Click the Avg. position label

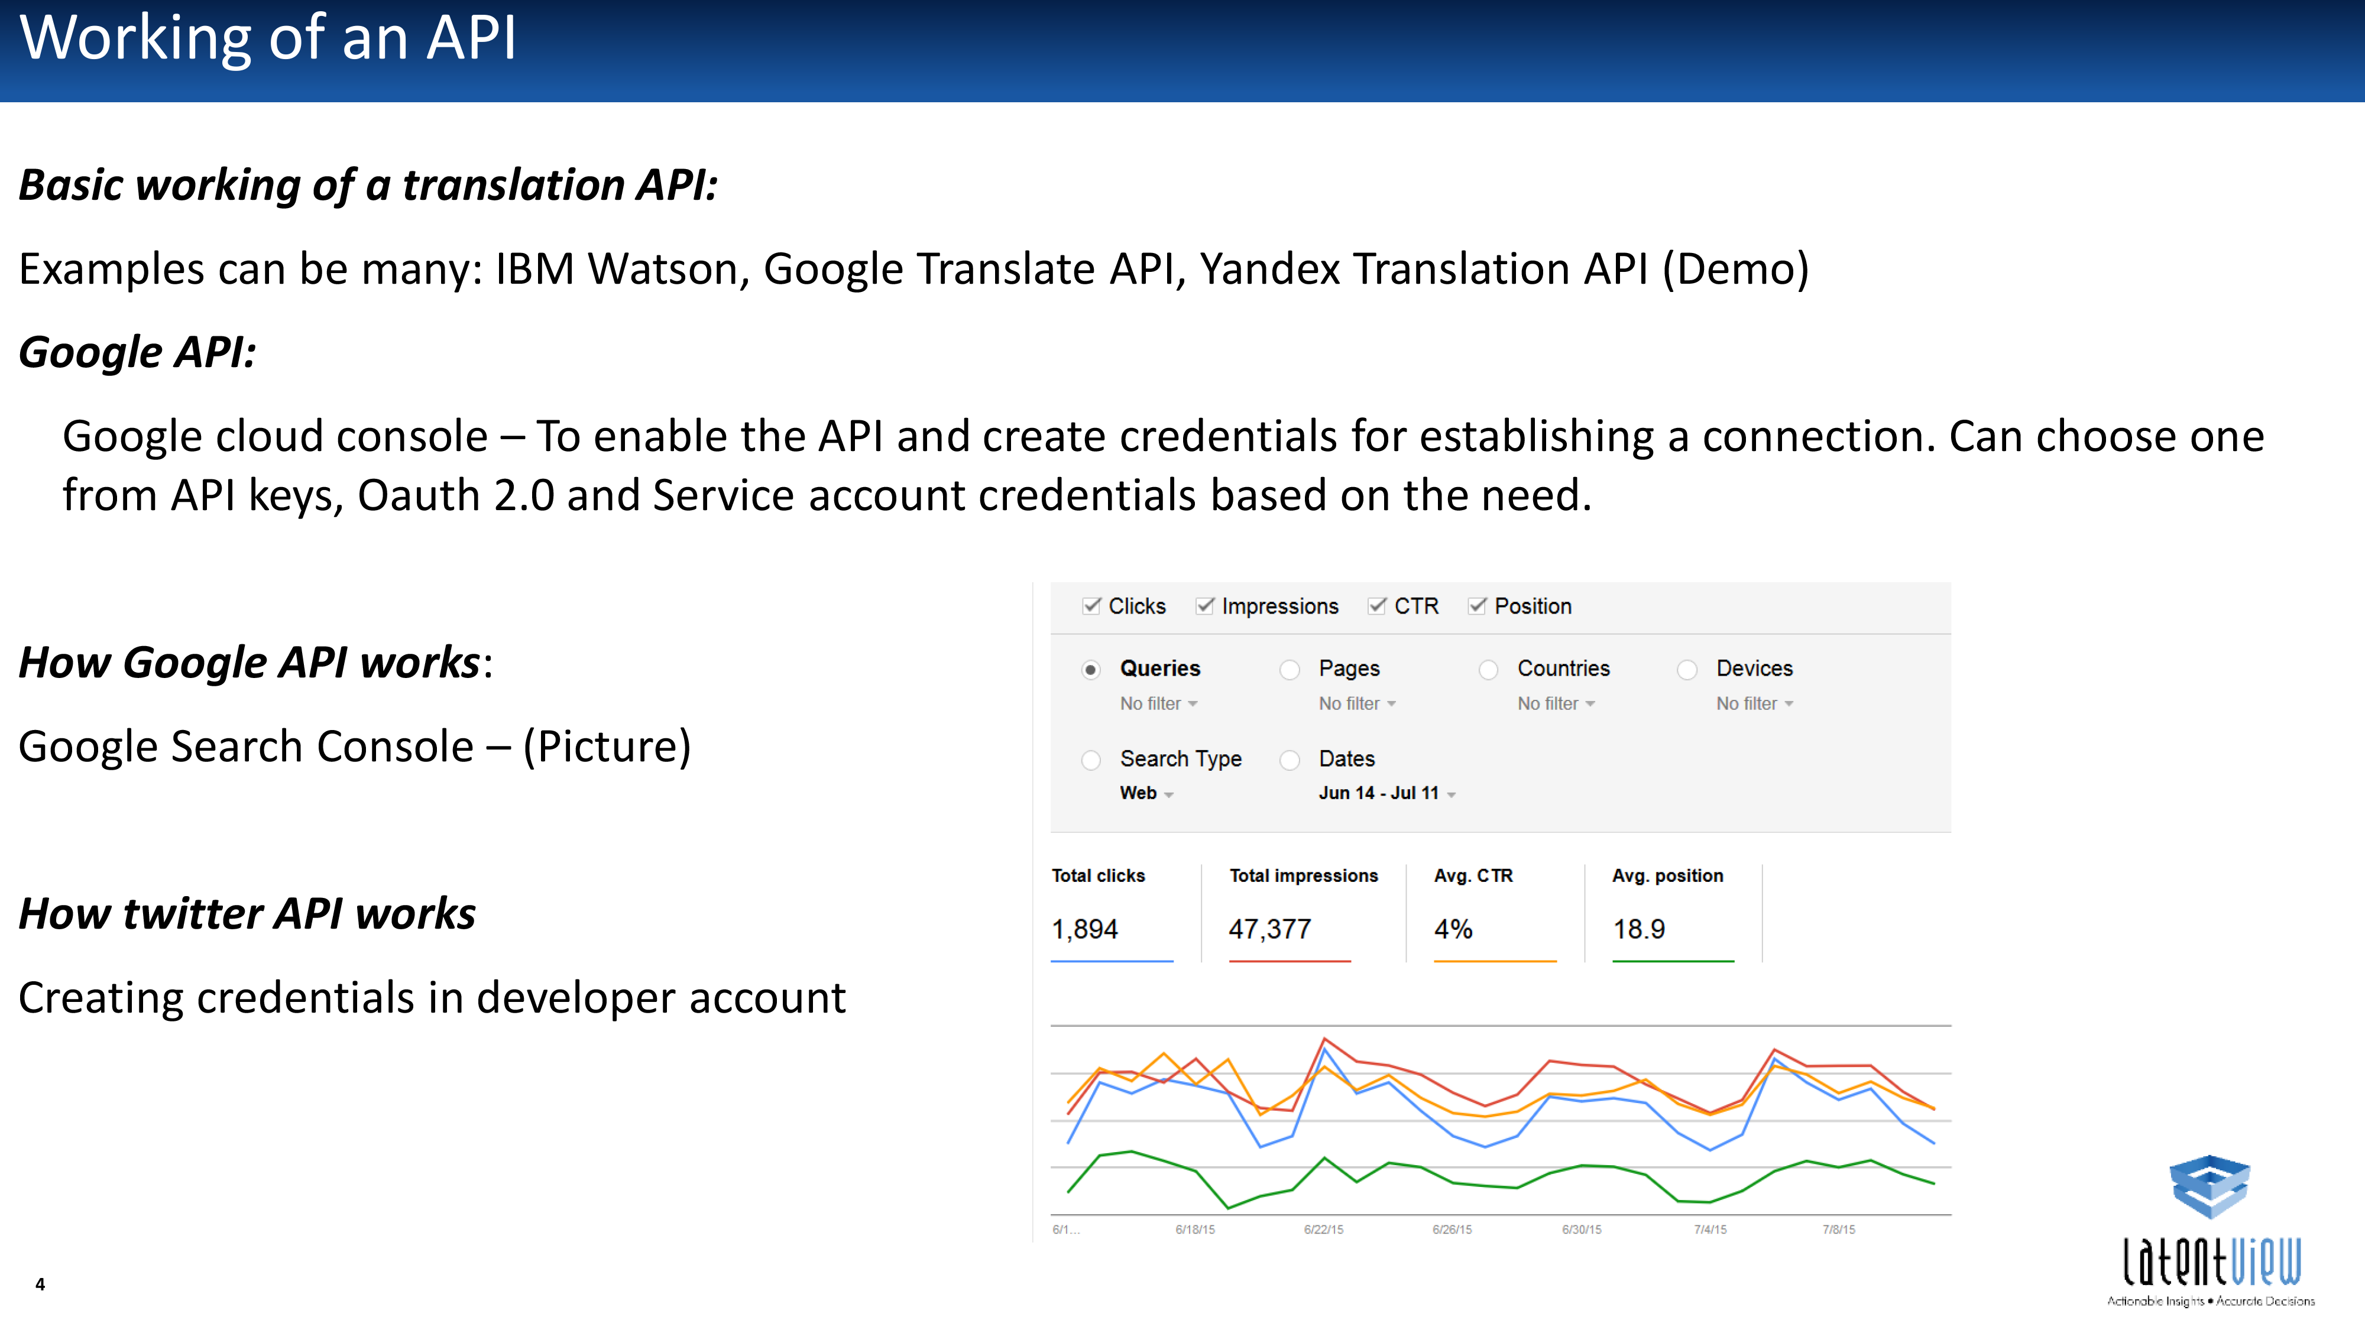click(1667, 875)
